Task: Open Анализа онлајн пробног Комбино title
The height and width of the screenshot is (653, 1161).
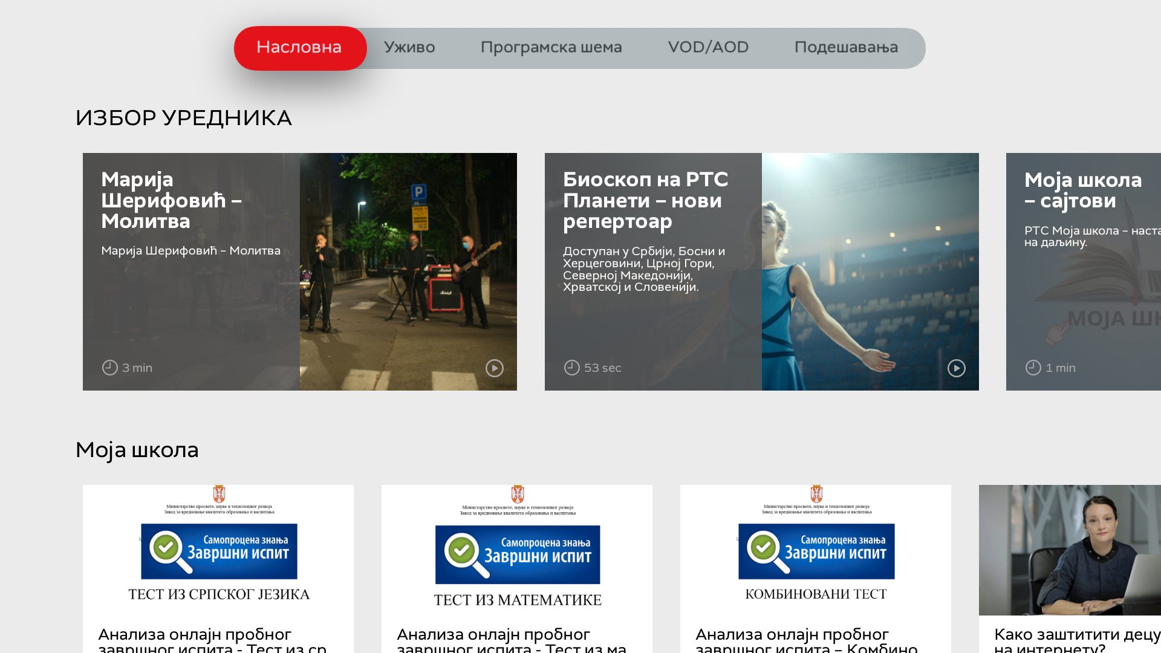Action: 807,641
